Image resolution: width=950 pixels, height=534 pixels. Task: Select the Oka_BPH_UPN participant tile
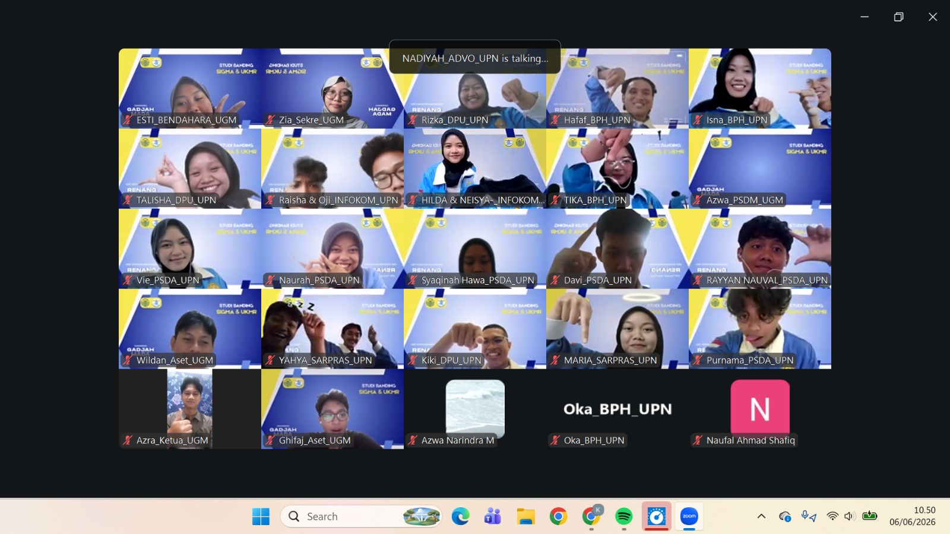617,409
